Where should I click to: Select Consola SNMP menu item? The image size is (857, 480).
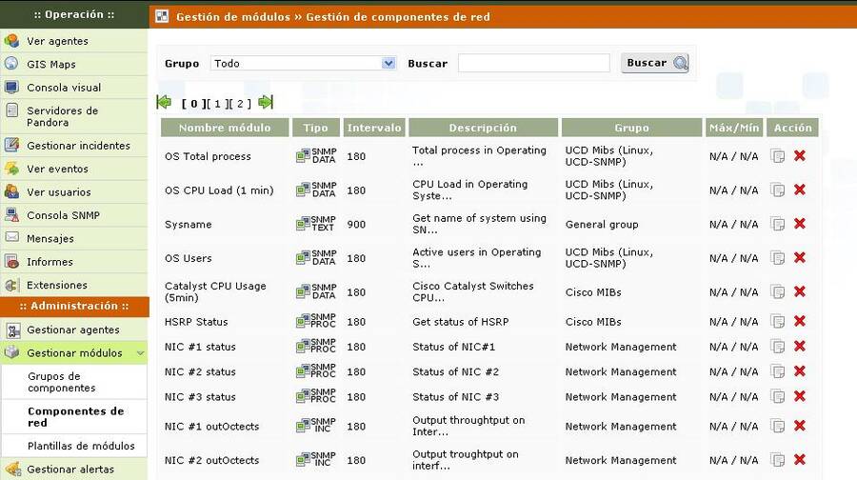[63, 215]
